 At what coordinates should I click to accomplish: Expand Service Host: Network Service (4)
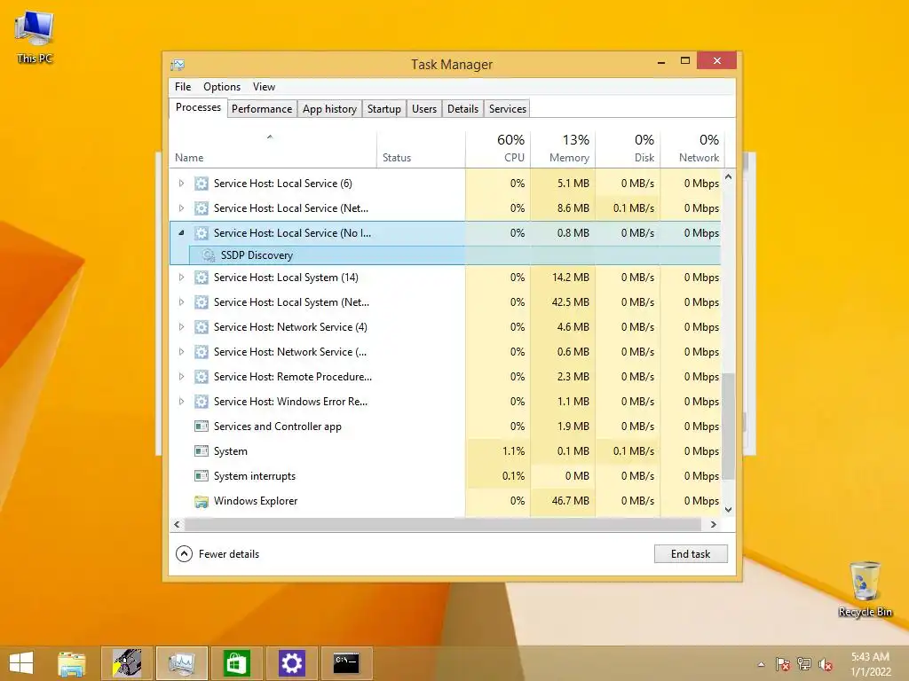[x=181, y=327]
